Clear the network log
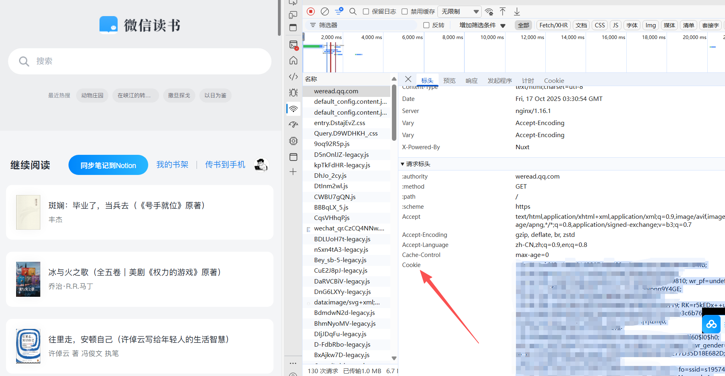 click(325, 11)
